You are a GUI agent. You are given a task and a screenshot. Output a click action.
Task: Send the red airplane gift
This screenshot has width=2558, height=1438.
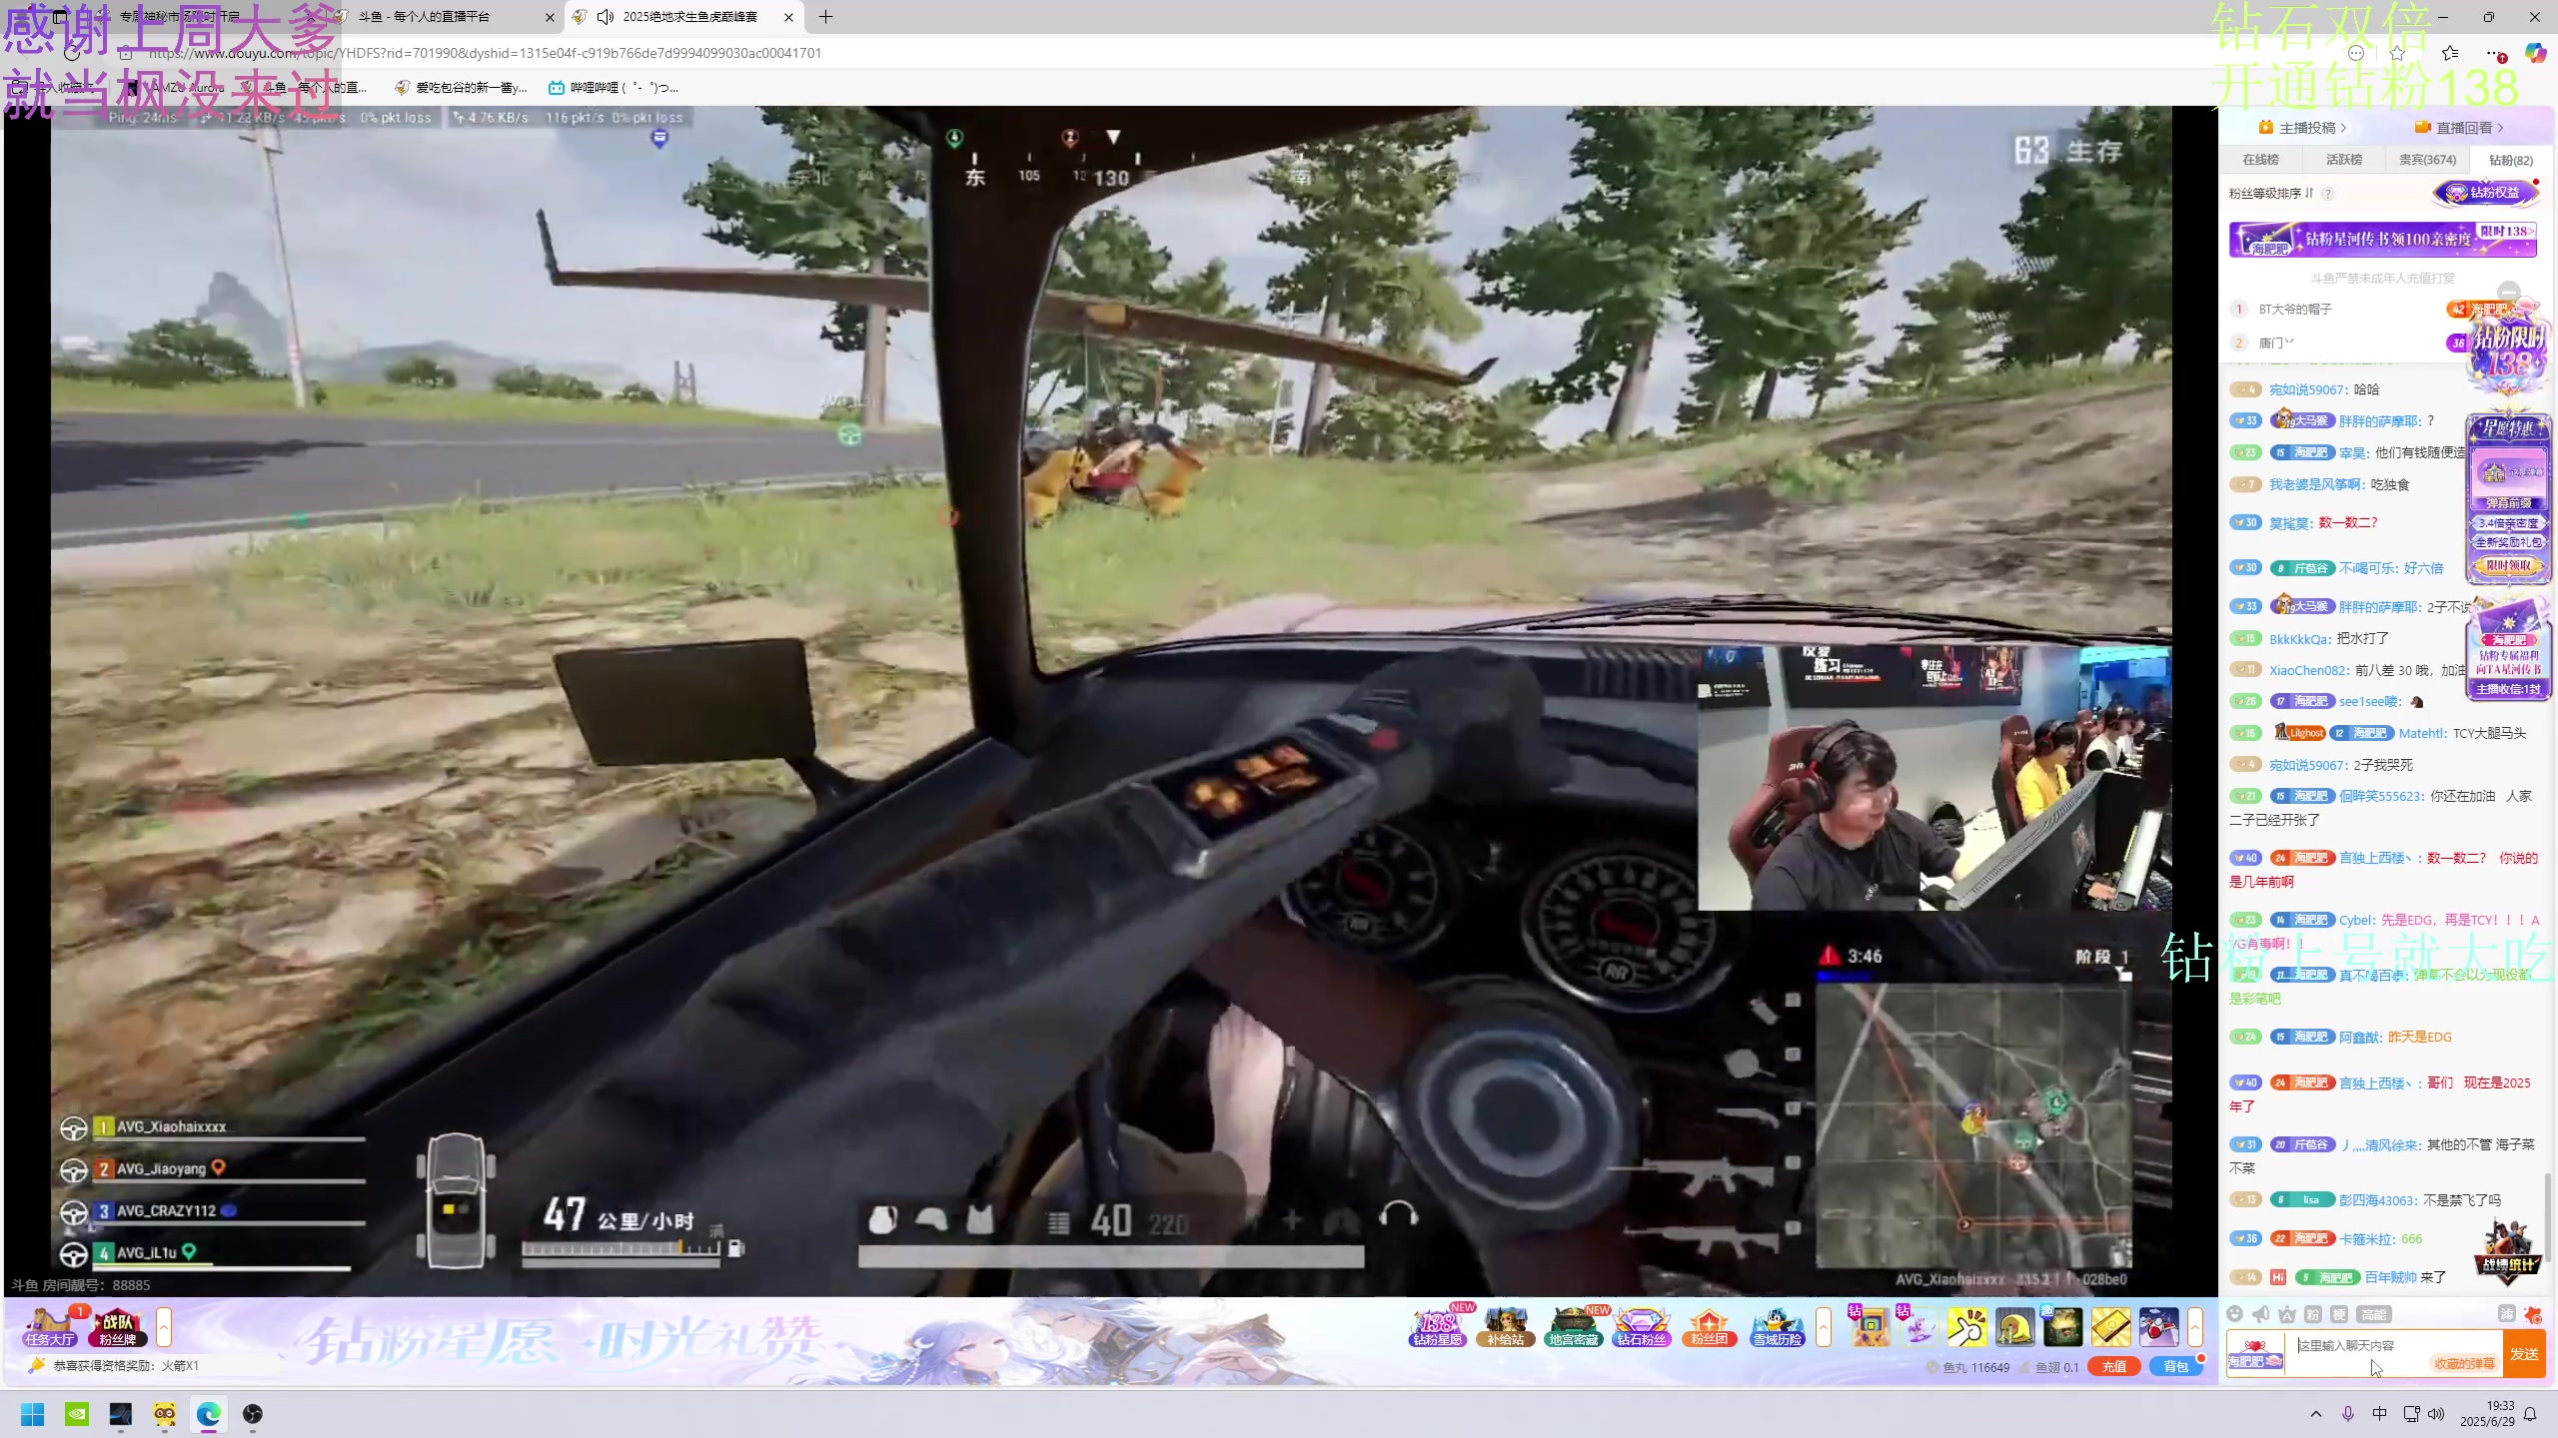[2158, 1327]
